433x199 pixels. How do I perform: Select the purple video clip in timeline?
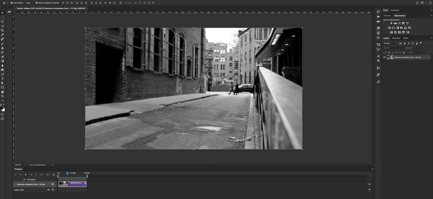click(x=77, y=184)
